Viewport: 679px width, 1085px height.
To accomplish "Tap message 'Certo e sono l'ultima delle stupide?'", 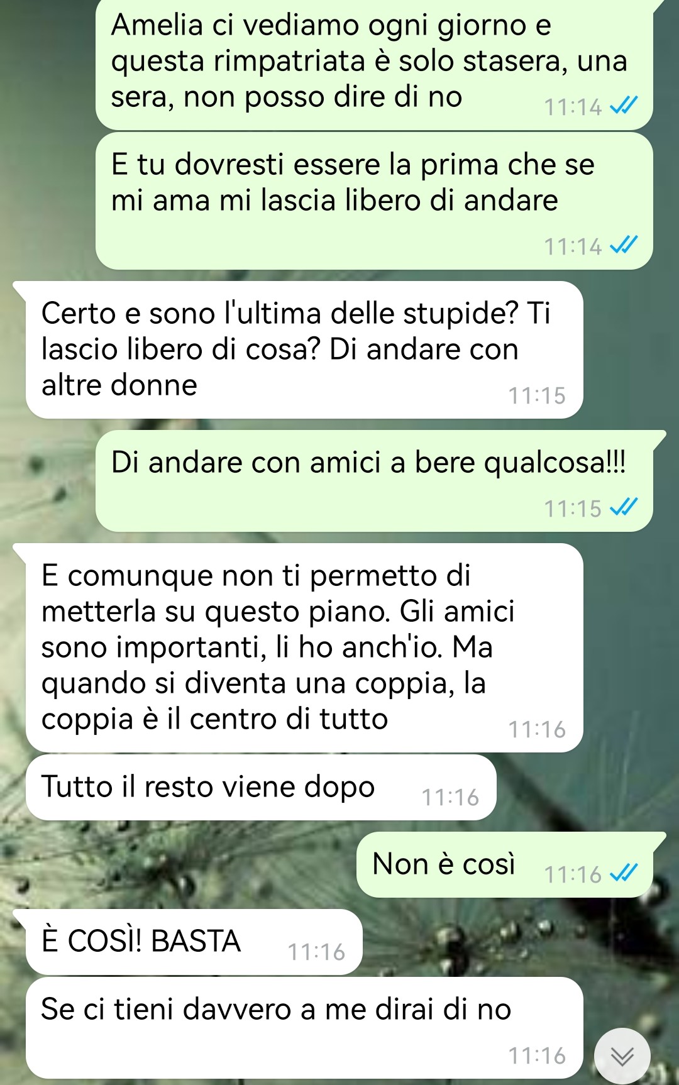I will pos(304,350).
